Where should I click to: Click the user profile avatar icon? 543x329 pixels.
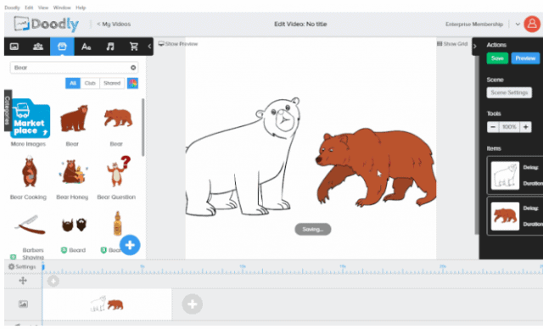(532, 25)
